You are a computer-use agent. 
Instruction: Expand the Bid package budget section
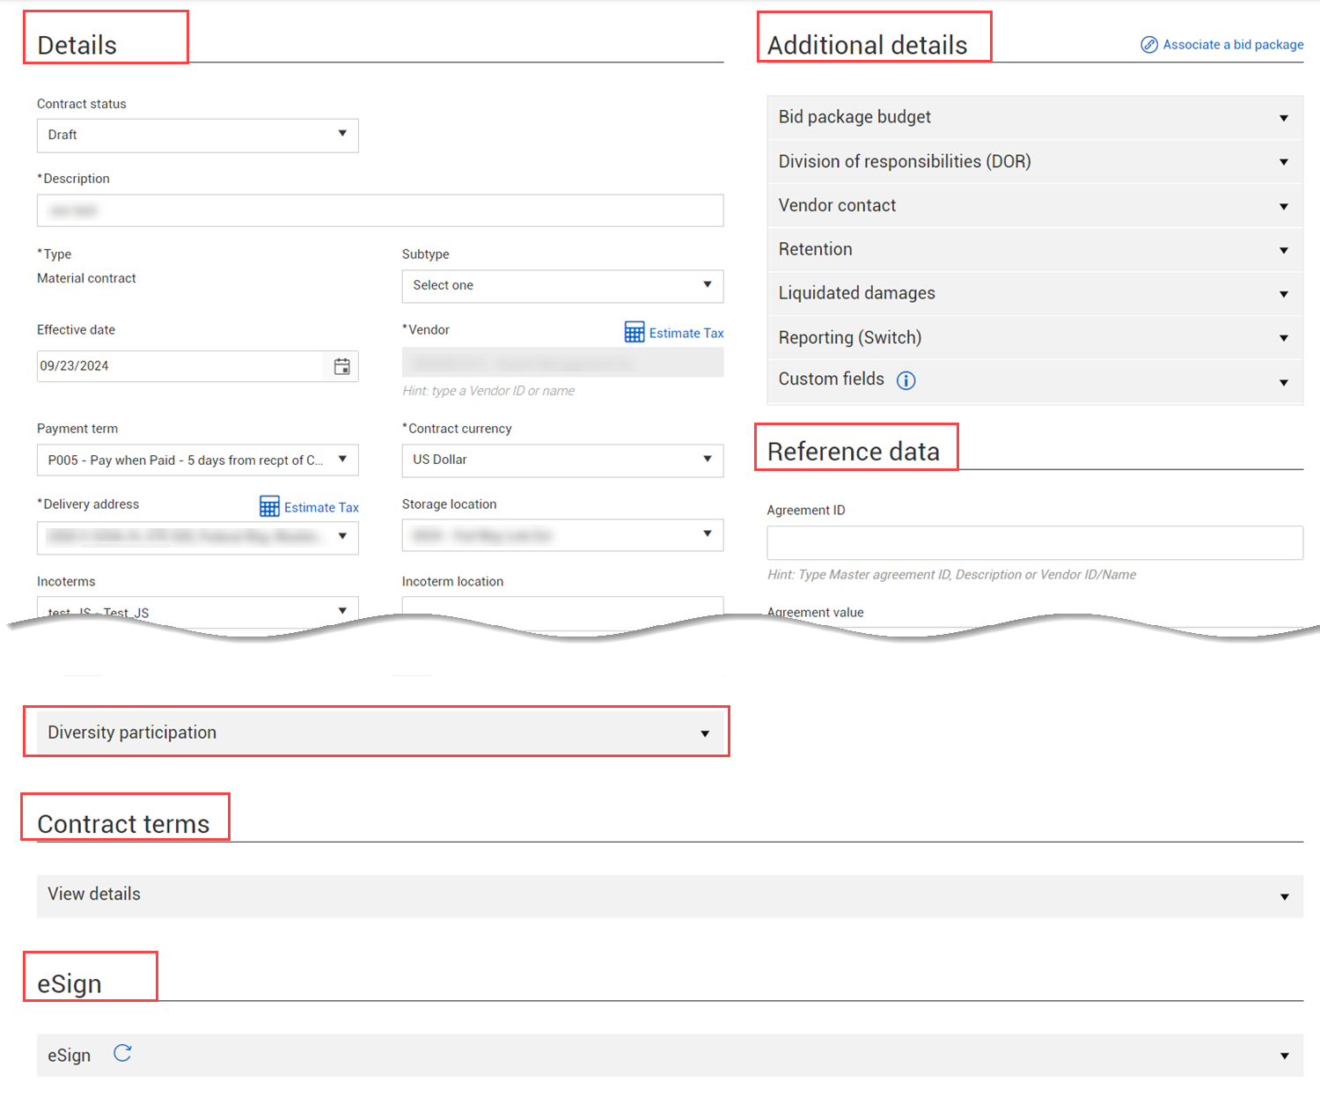(x=1034, y=118)
